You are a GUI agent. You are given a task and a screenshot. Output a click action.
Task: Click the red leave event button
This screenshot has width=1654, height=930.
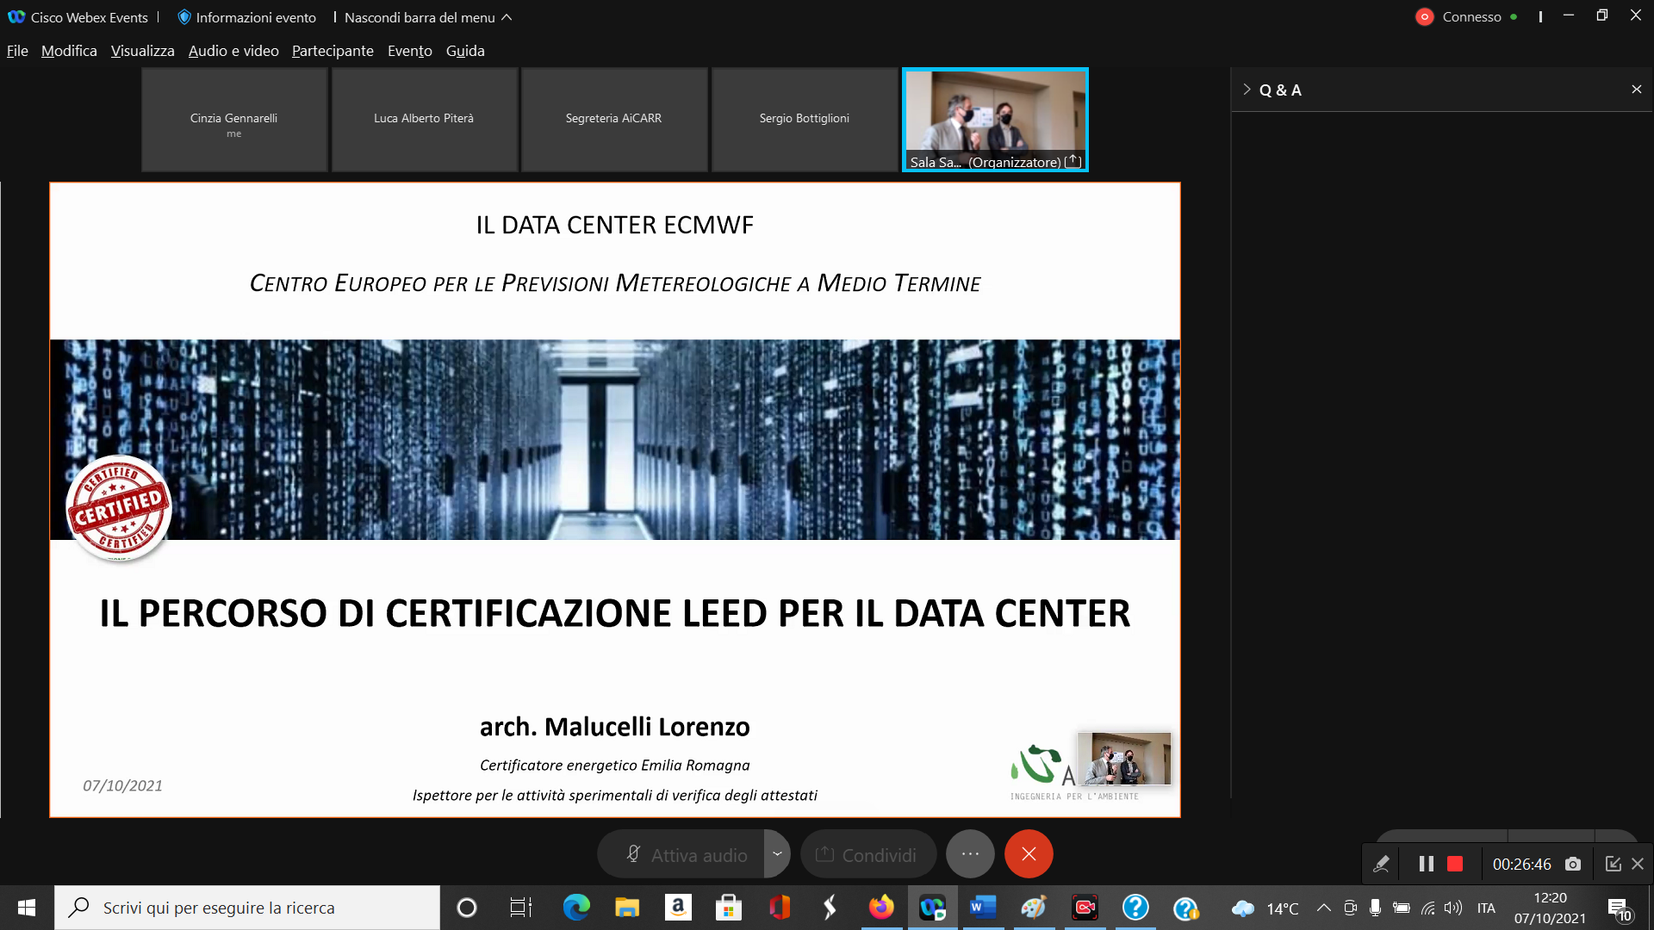(1029, 854)
